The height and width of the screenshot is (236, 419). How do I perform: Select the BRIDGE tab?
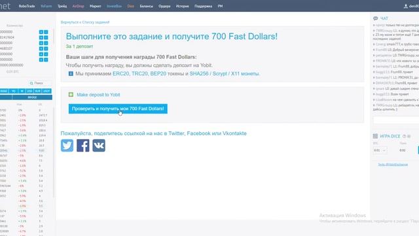click(x=32, y=98)
